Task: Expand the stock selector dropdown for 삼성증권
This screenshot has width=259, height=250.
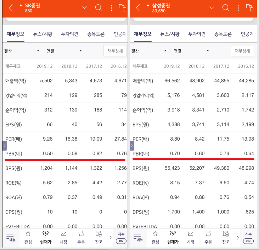Action: click(212, 7)
